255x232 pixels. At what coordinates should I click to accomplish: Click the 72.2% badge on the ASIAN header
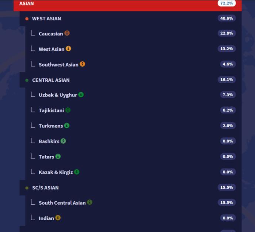point(227,3)
